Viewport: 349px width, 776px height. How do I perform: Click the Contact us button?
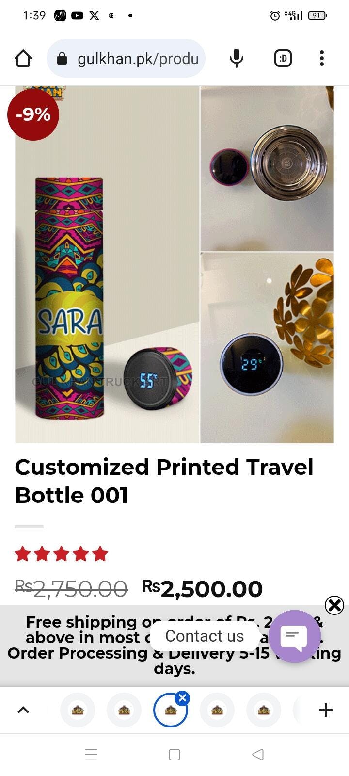coord(205,636)
